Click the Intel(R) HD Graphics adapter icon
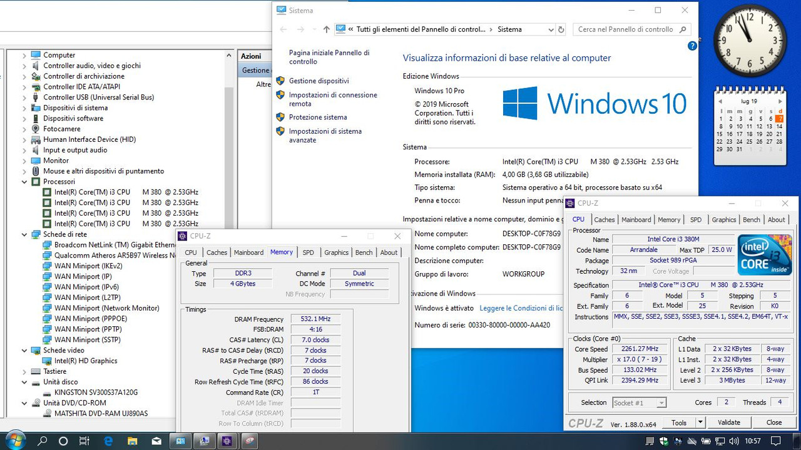 click(47, 361)
